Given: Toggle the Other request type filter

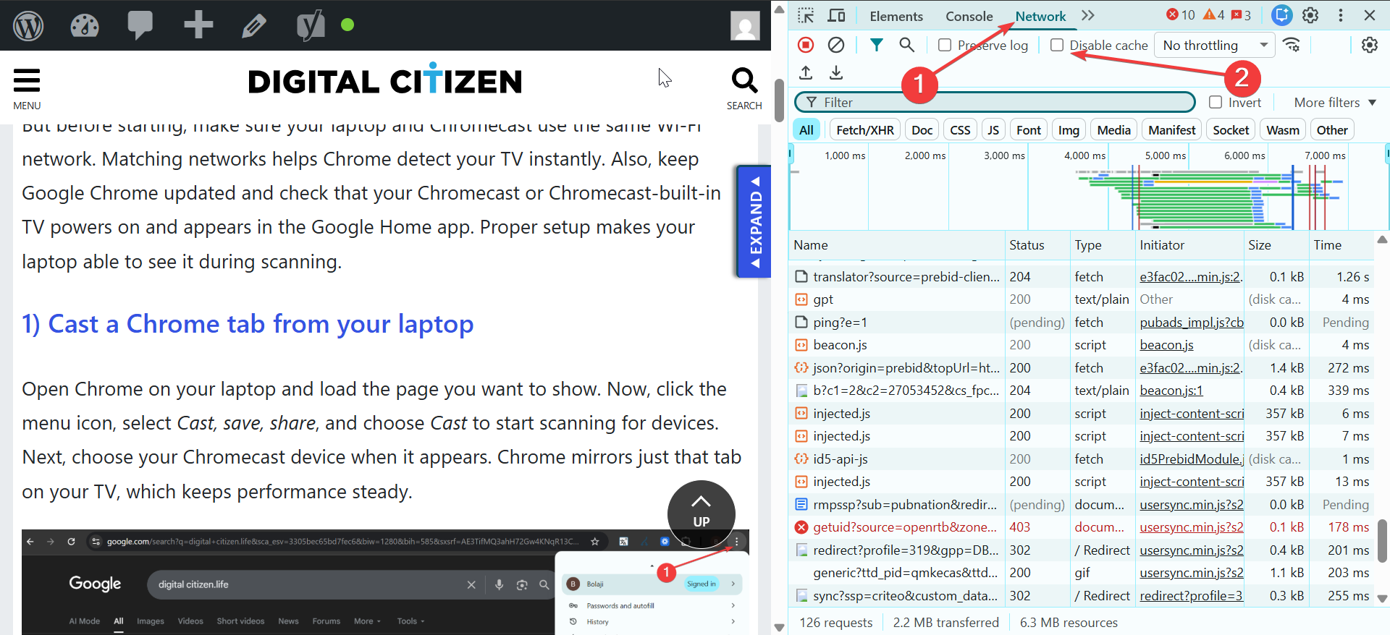Looking at the screenshot, I should point(1332,130).
